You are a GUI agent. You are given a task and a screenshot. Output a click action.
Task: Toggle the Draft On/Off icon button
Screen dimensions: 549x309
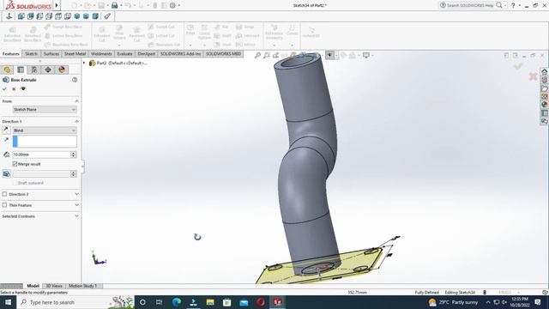coord(6,173)
